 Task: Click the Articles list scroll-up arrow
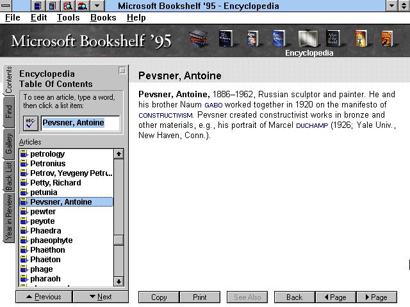click(119, 154)
